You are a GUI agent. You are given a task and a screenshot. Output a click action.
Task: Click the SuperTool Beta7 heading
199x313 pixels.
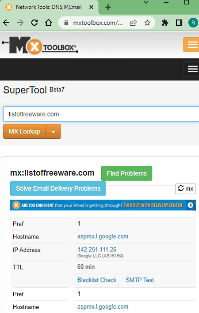(34, 90)
